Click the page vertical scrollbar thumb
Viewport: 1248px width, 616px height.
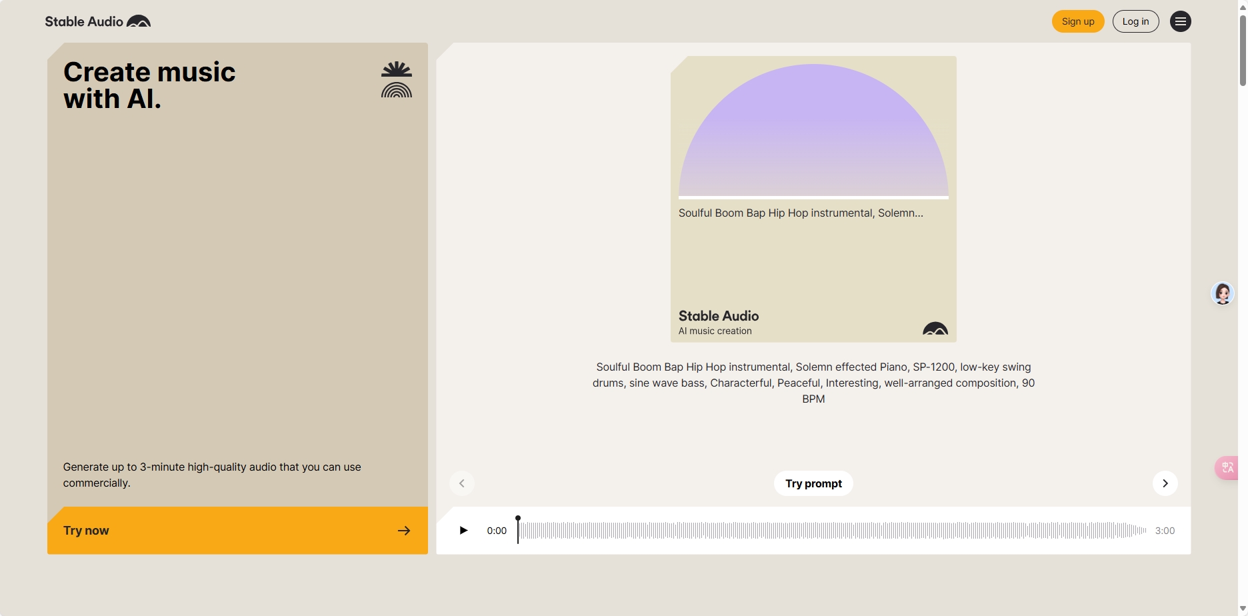tap(1243, 50)
